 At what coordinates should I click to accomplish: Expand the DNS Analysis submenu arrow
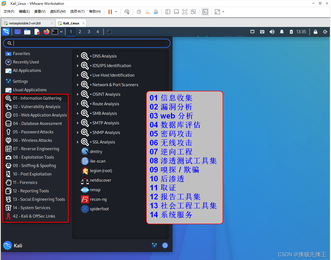click(x=78, y=56)
